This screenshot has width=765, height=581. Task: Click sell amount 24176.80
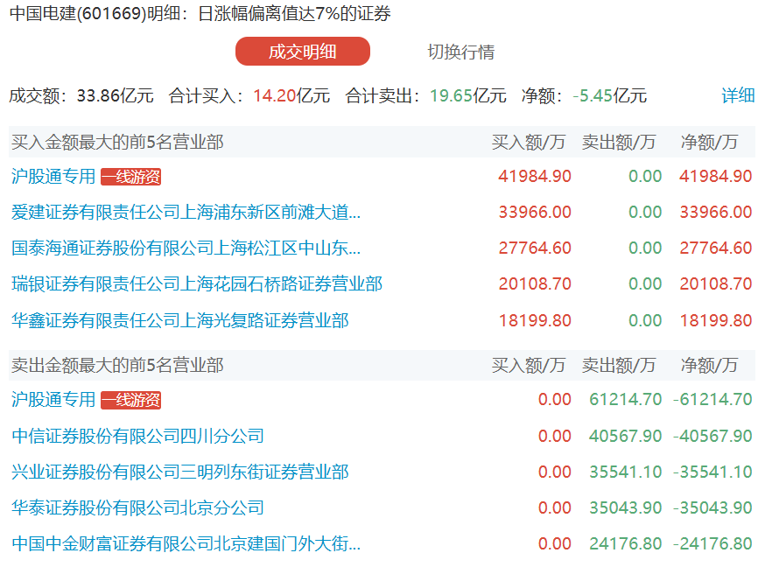point(626,543)
